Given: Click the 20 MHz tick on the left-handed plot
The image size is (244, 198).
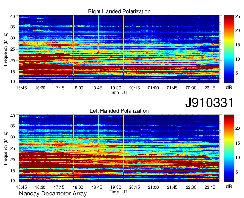Looking at the screenshot, I should coord(13,160).
